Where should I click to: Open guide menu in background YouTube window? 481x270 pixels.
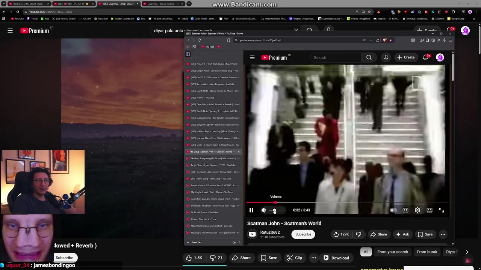click(10, 31)
